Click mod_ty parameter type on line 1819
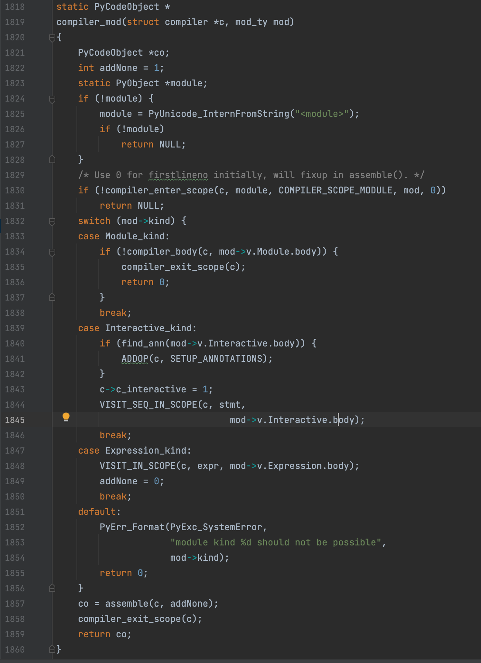The image size is (481, 663). pos(251,22)
